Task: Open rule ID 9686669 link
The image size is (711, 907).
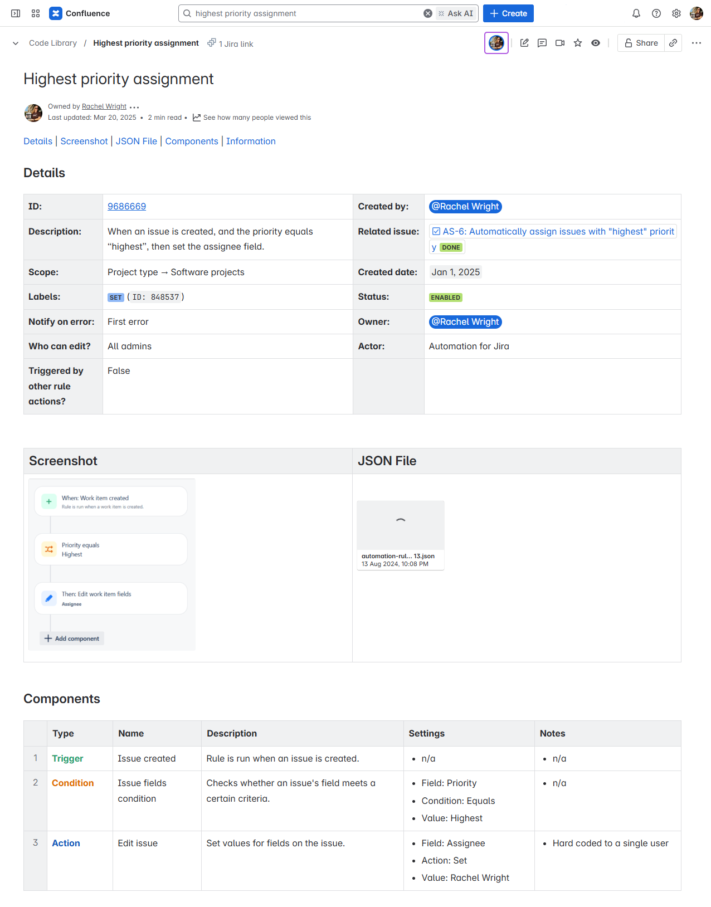Action: (x=126, y=207)
